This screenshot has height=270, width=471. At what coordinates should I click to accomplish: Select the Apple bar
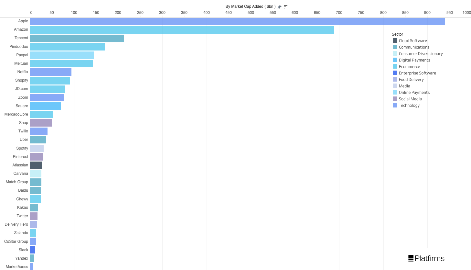click(237, 21)
